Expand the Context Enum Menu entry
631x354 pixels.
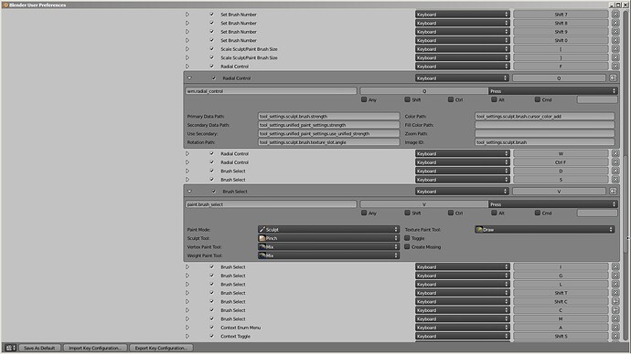coord(187,328)
